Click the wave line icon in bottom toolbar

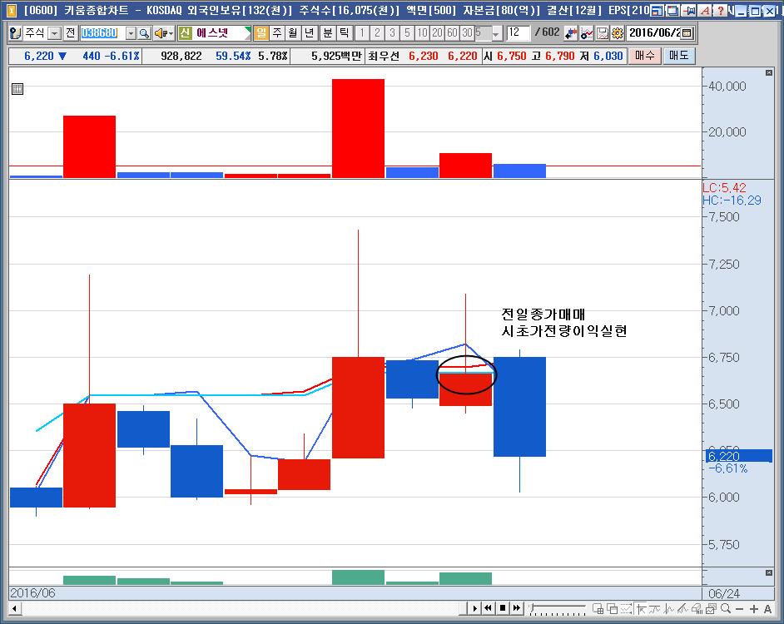tap(654, 608)
